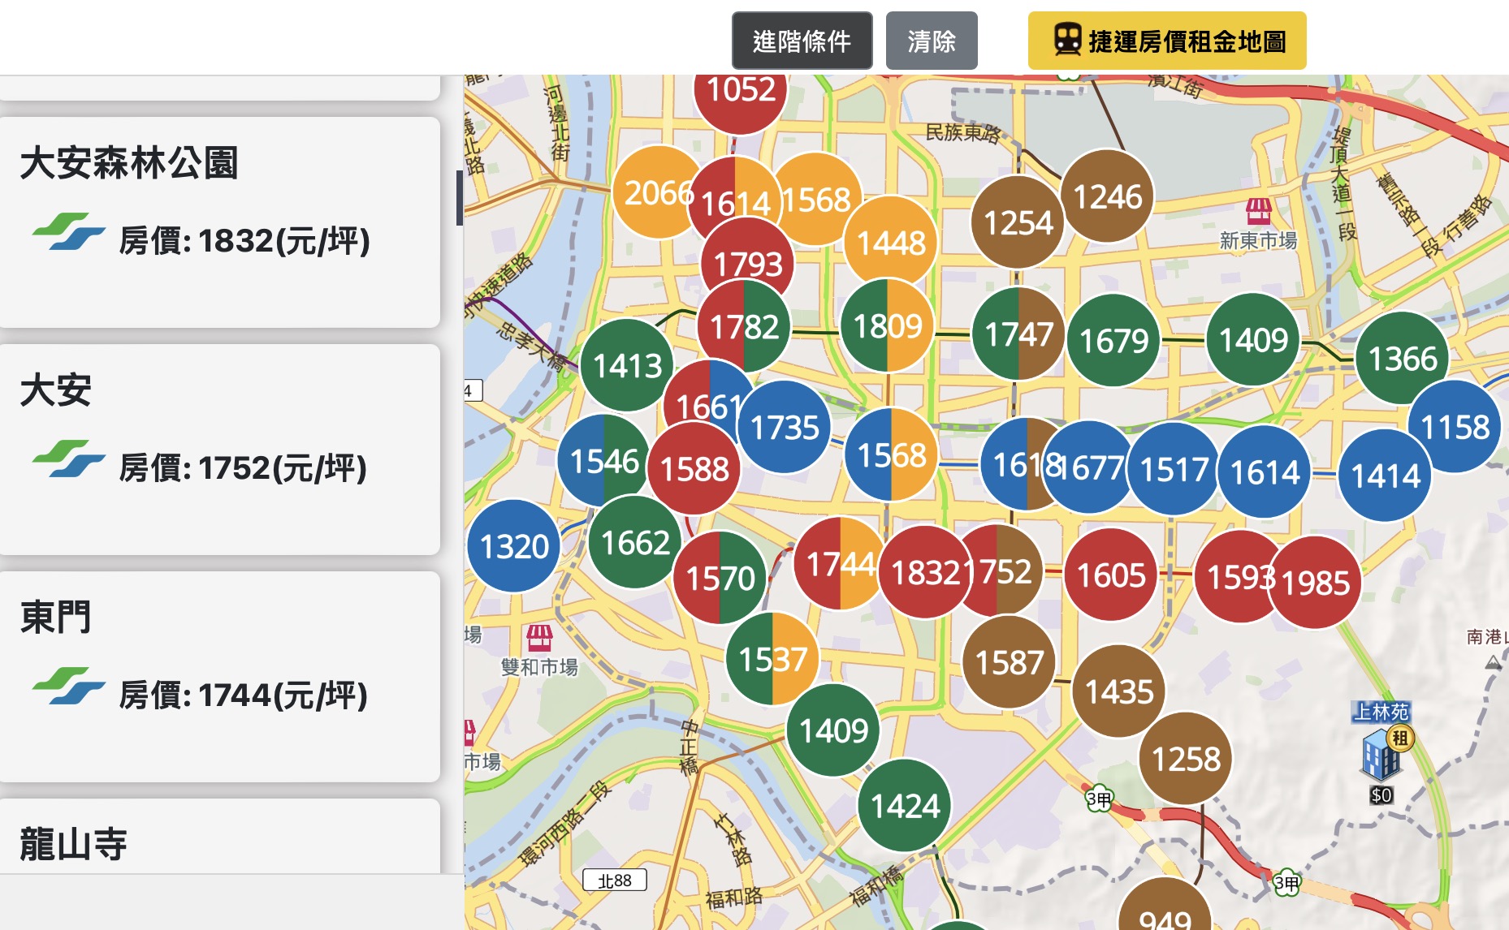Click the 新東市場 market icon on map
This screenshot has height=930, width=1509.
point(1258,211)
